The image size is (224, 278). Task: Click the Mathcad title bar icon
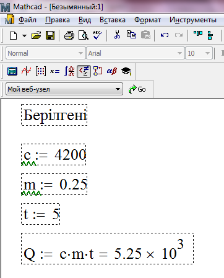pyautogui.click(x=6, y=7)
